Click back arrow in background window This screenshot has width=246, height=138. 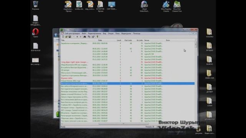(x=56, y=35)
